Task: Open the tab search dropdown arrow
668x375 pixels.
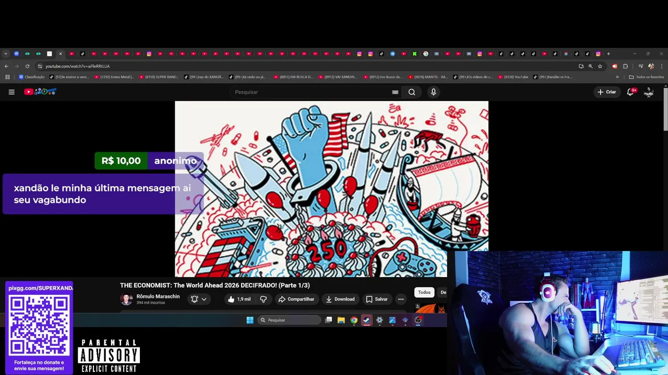Action: pyautogui.click(x=6, y=54)
